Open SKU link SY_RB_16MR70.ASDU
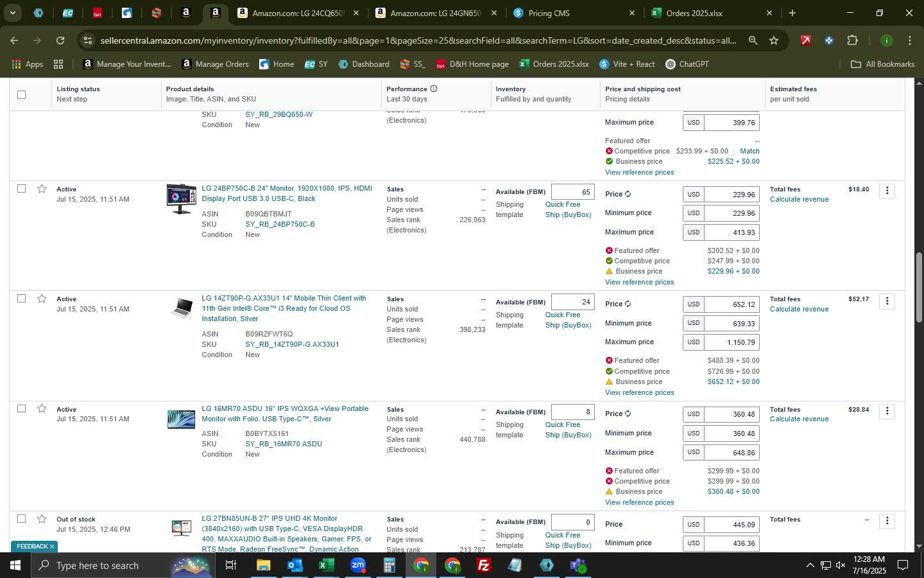 pyautogui.click(x=284, y=444)
